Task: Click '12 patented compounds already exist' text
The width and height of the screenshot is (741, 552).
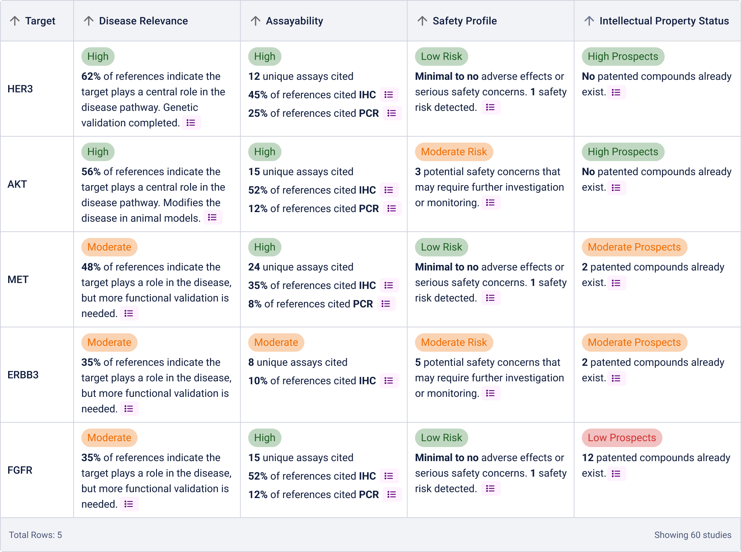Action: 656,465
